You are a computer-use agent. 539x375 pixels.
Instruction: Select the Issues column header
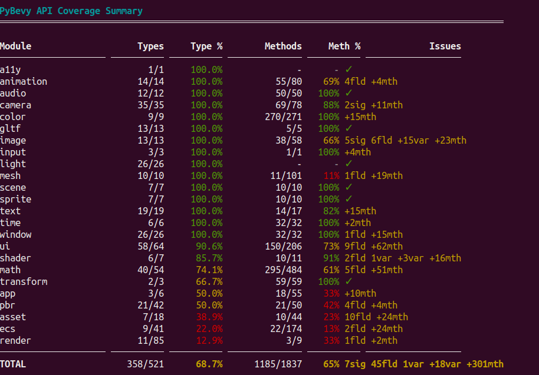point(445,47)
